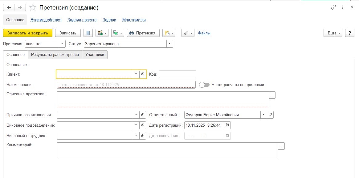Screen dimensions: 359x178
Task: Open the help question mark button
Action: [x=349, y=33]
